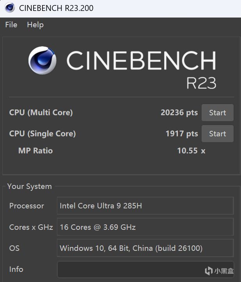Click the MP Ratio label

35,151
